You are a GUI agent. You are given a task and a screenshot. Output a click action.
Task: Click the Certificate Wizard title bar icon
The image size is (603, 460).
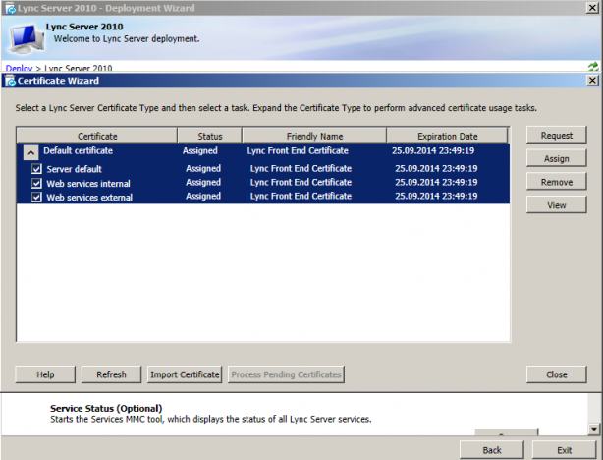coord(11,81)
